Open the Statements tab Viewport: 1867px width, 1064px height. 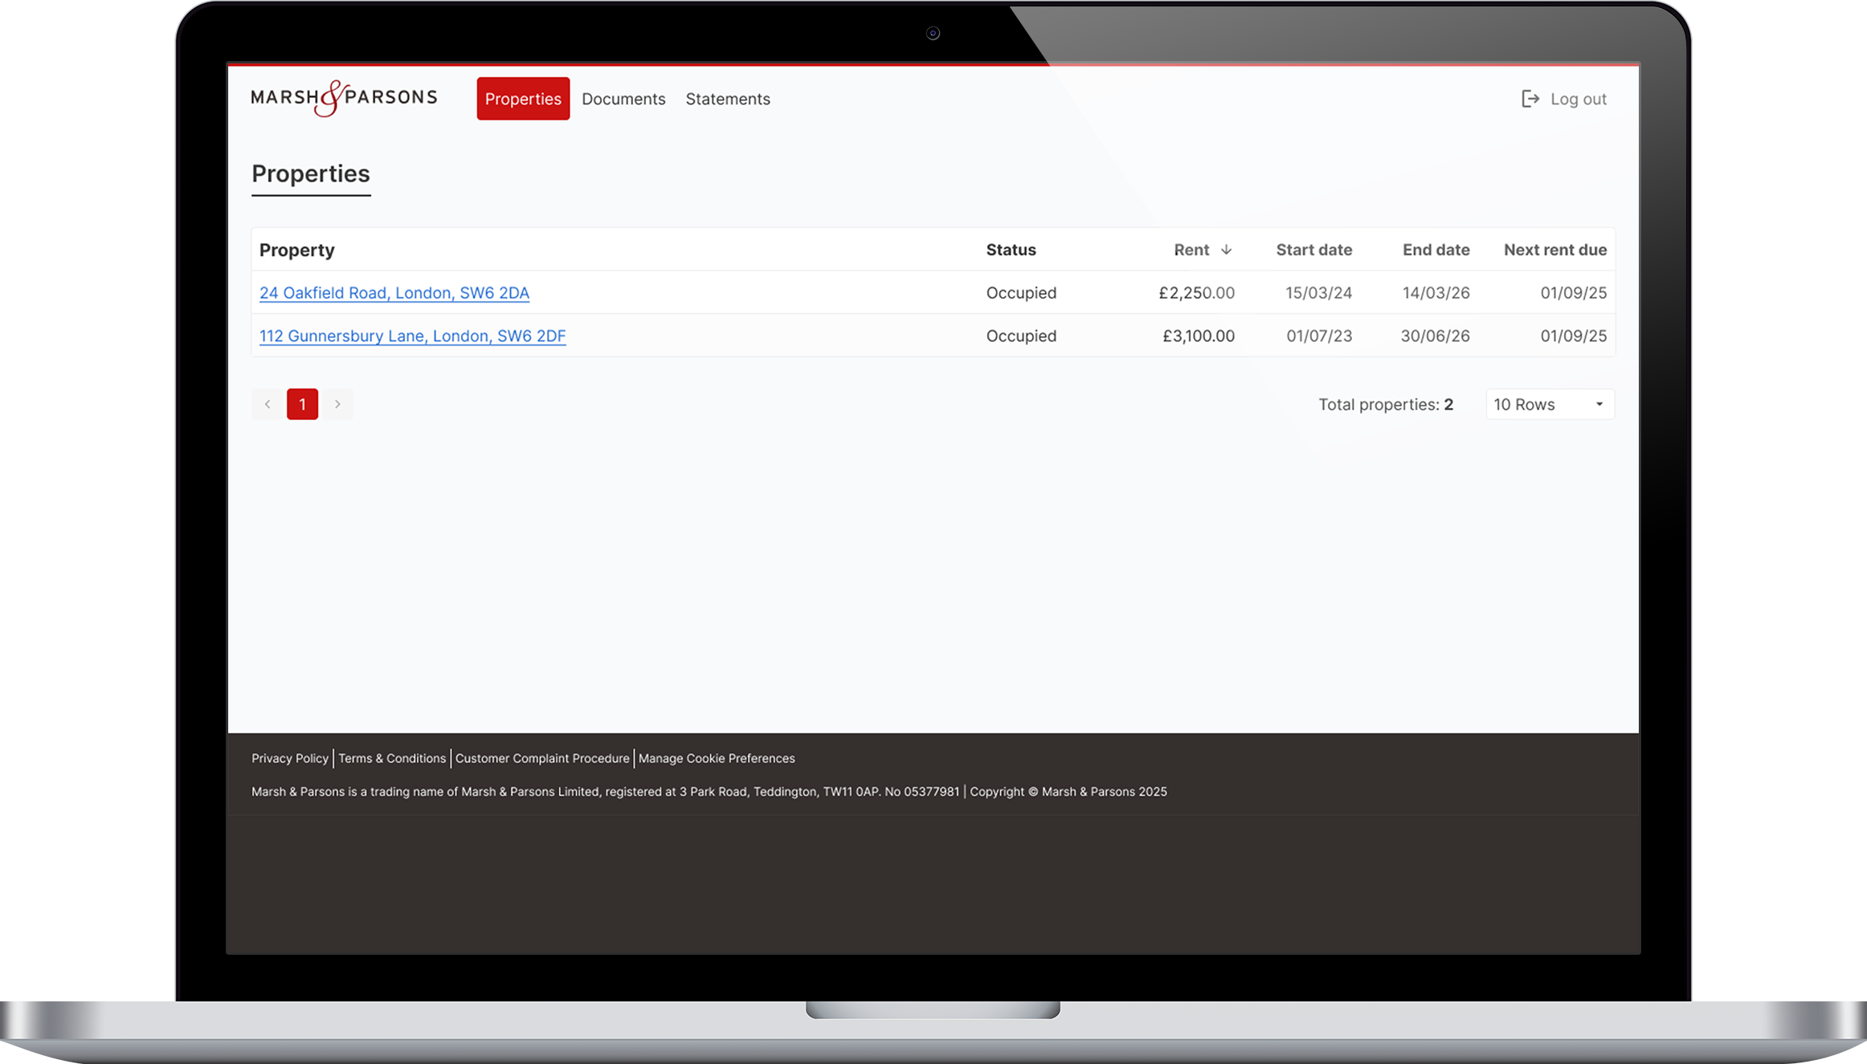pyautogui.click(x=727, y=99)
